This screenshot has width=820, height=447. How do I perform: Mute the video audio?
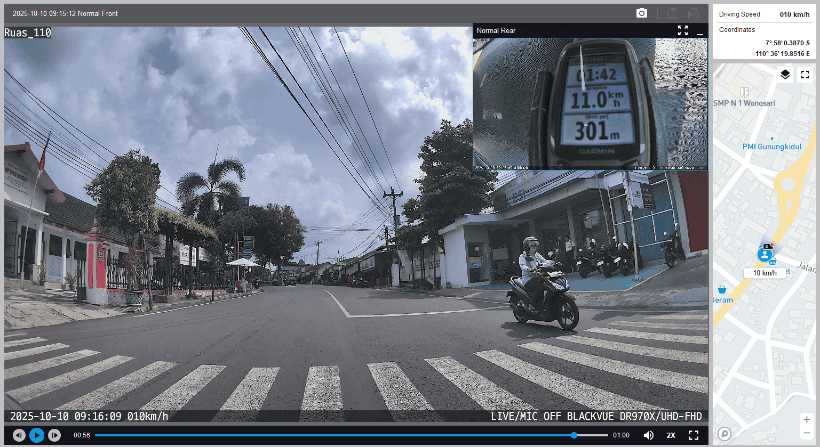[x=649, y=435]
